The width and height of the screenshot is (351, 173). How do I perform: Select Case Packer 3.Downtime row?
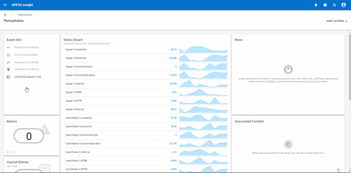78,127
